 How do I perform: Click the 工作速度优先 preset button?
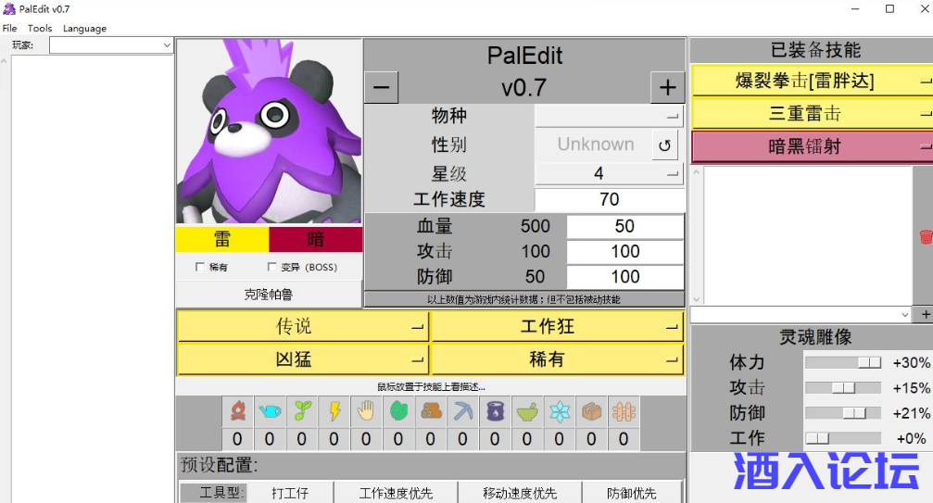tap(396, 494)
